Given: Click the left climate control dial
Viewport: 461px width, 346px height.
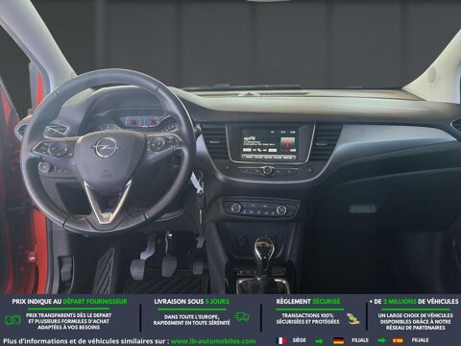Looking at the screenshot, I should (x=236, y=208).
